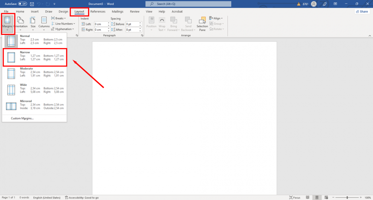Expand the Breaks dropdown
The width and height of the screenshot is (373, 200).
[60, 18]
